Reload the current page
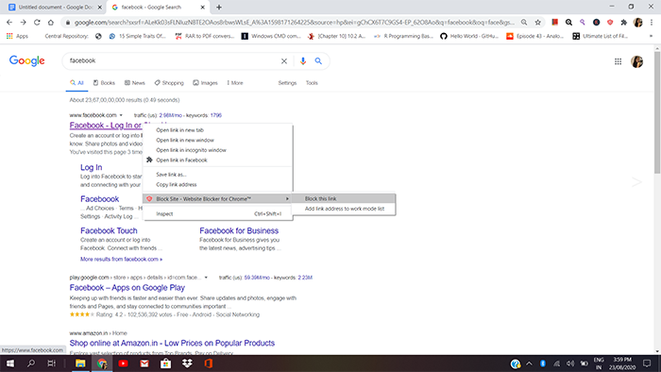 coord(37,23)
